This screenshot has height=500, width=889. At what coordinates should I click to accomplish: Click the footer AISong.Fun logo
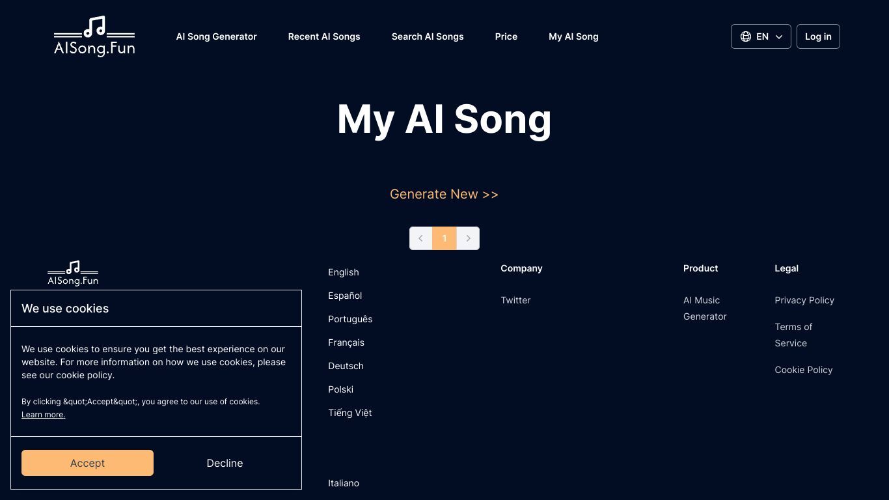73,273
